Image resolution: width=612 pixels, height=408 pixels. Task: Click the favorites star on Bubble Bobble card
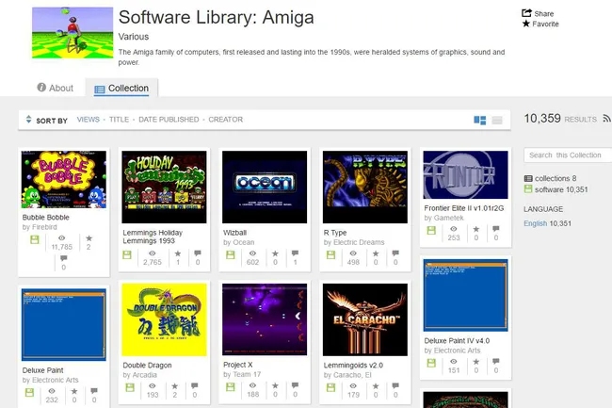click(89, 237)
